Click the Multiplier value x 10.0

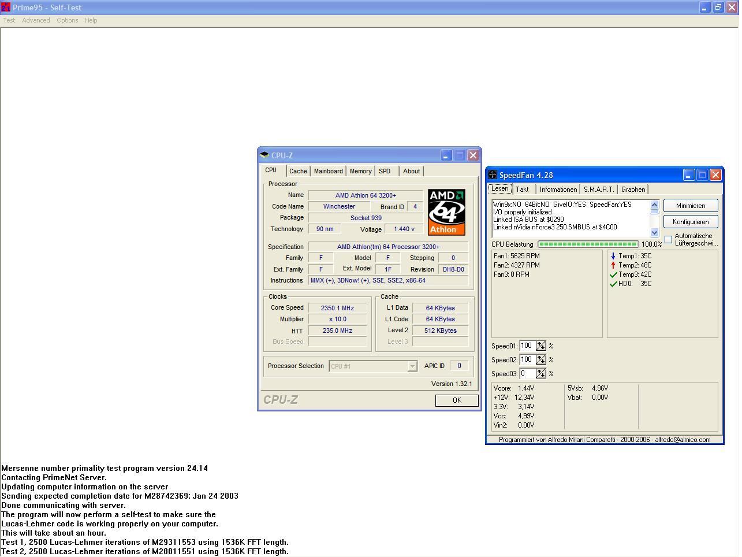pos(337,319)
